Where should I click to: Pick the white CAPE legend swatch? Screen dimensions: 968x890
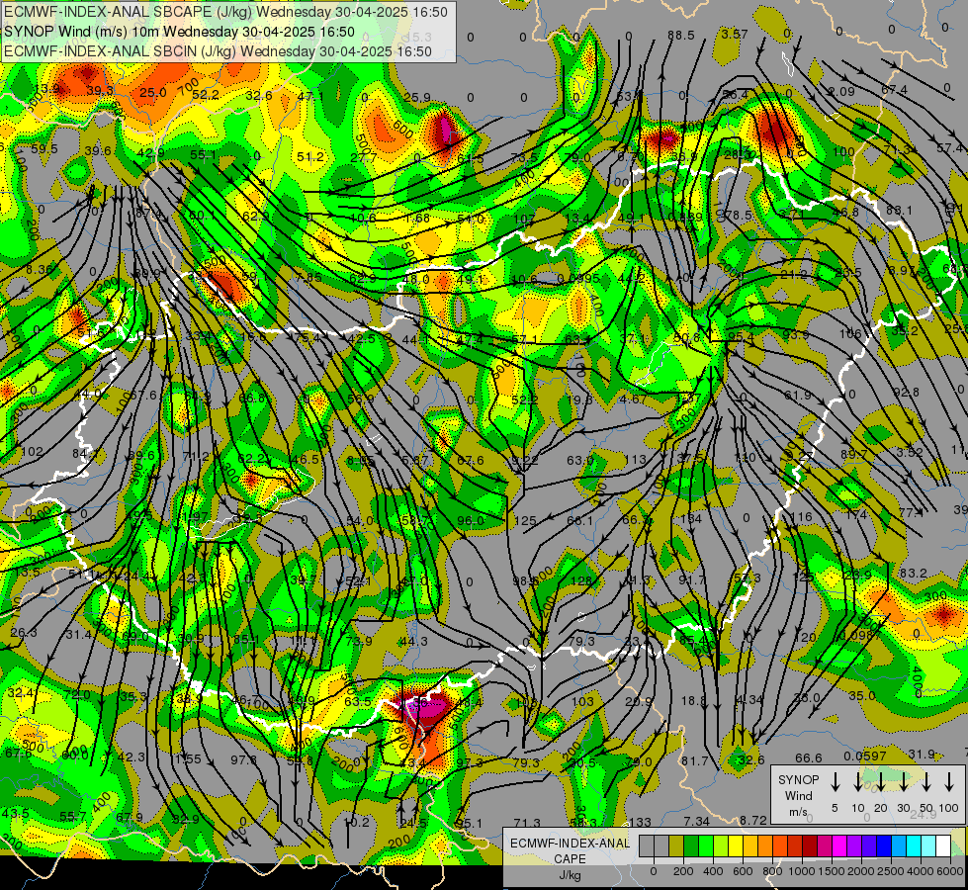942,845
